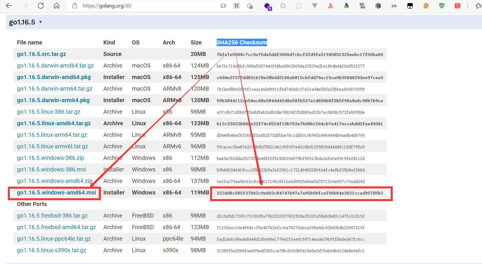
Task: Open the device/screen cast icon in address bar
Action: (223, 6)
